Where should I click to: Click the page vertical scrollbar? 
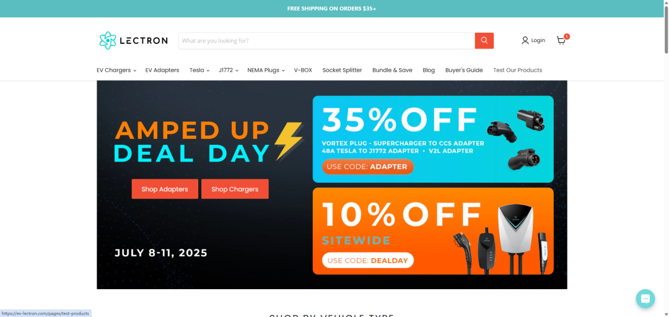666,158
